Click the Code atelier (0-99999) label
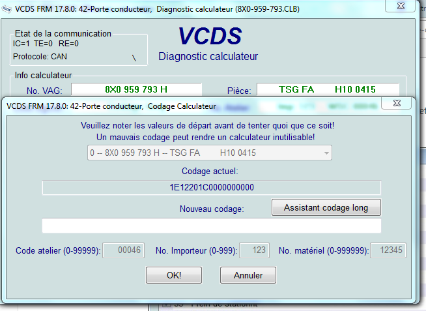426x311 pixels. 58,250
